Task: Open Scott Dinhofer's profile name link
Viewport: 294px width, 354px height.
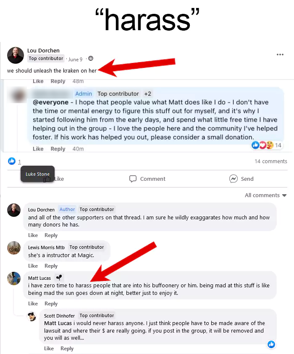Action: click(x=59, y=315)
